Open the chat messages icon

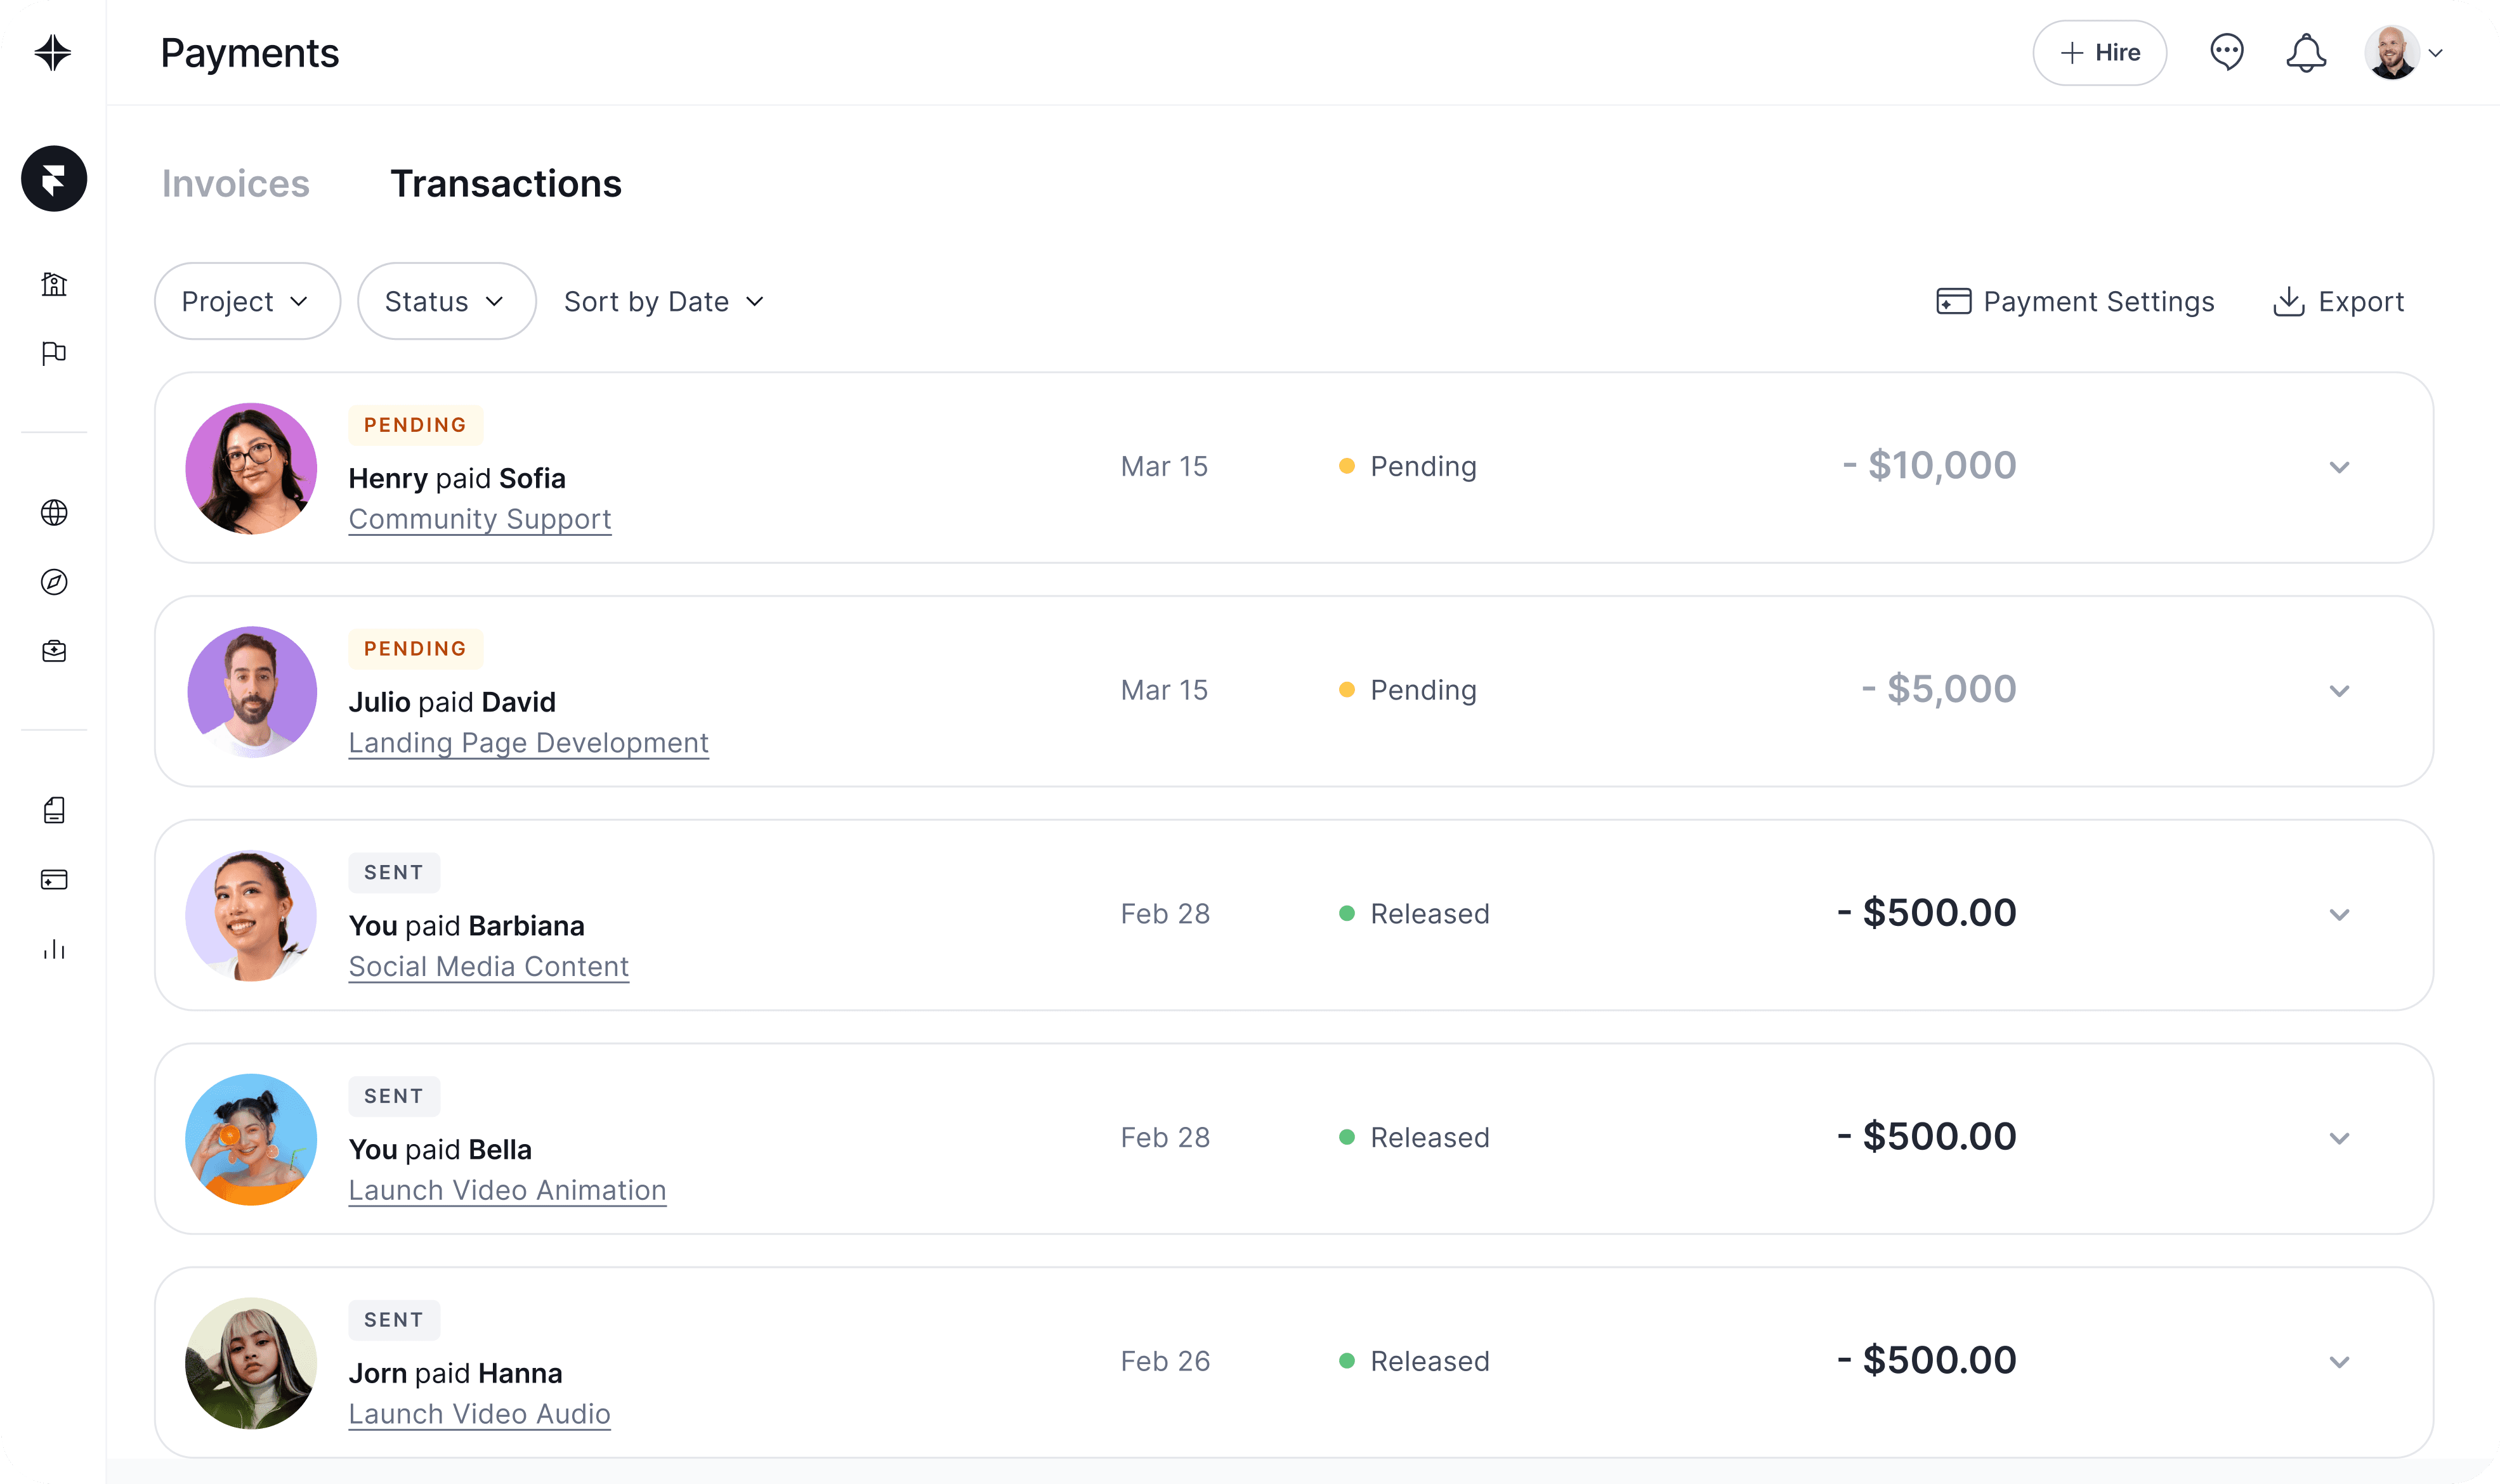[2226, 52]
